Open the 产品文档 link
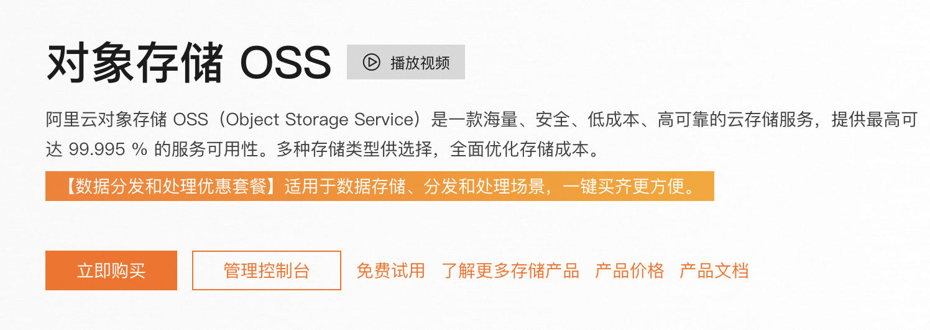This screenshot has height=330, width=930. (x=714, y=270)
